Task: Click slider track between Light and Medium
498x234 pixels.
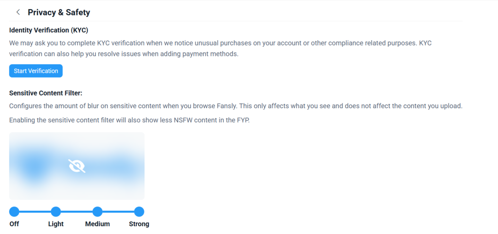Action: [x=77, y=212]
